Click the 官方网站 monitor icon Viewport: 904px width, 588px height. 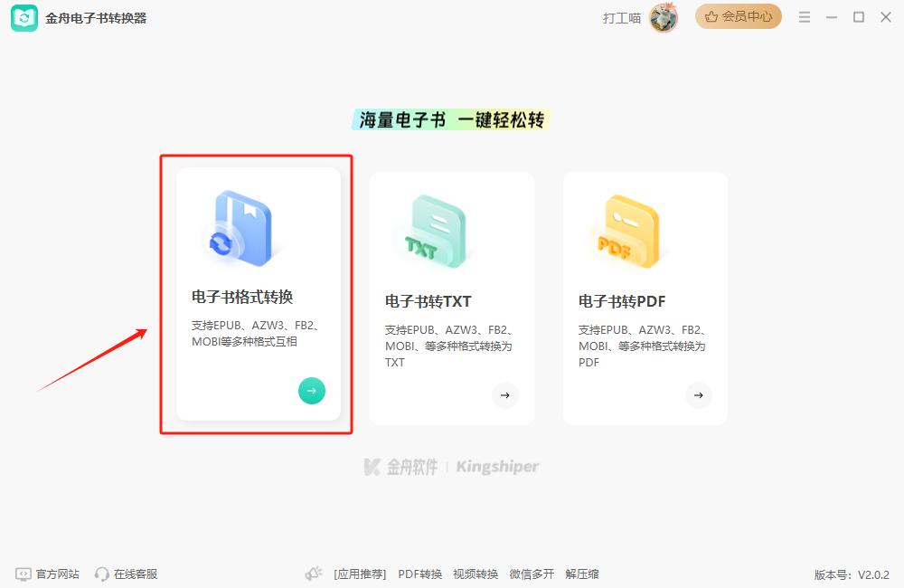coord(23,574)
